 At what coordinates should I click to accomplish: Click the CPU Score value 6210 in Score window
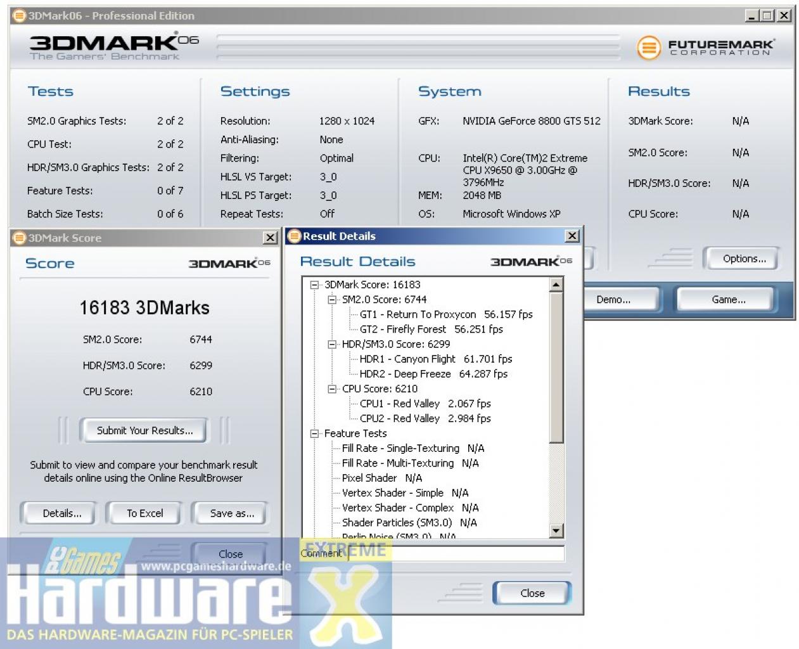click(x=201, y=392)
